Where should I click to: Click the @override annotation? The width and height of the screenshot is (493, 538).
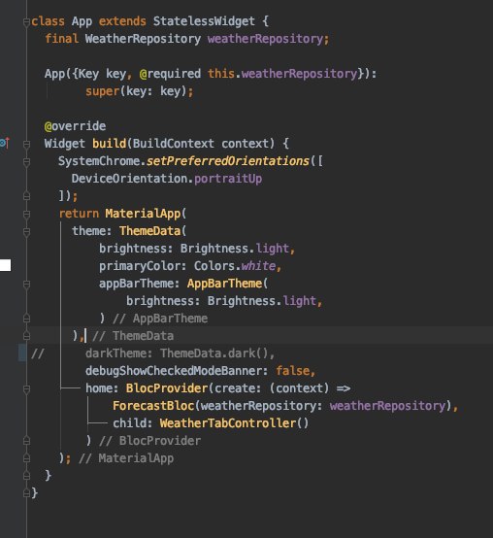click(x=75, y=126)
